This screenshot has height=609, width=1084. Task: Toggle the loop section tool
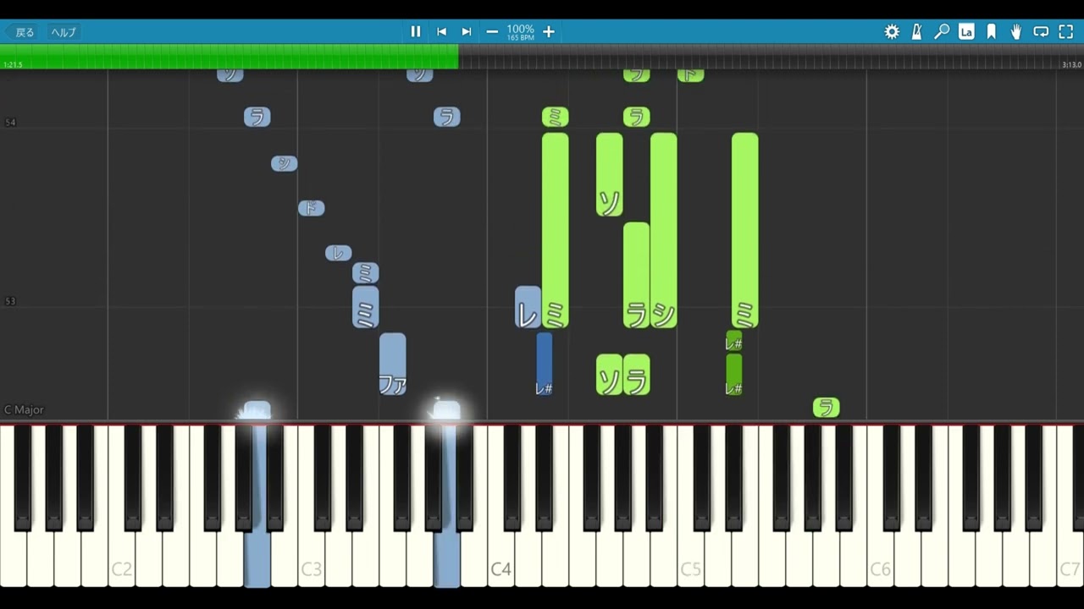[x=1041, y=31]
